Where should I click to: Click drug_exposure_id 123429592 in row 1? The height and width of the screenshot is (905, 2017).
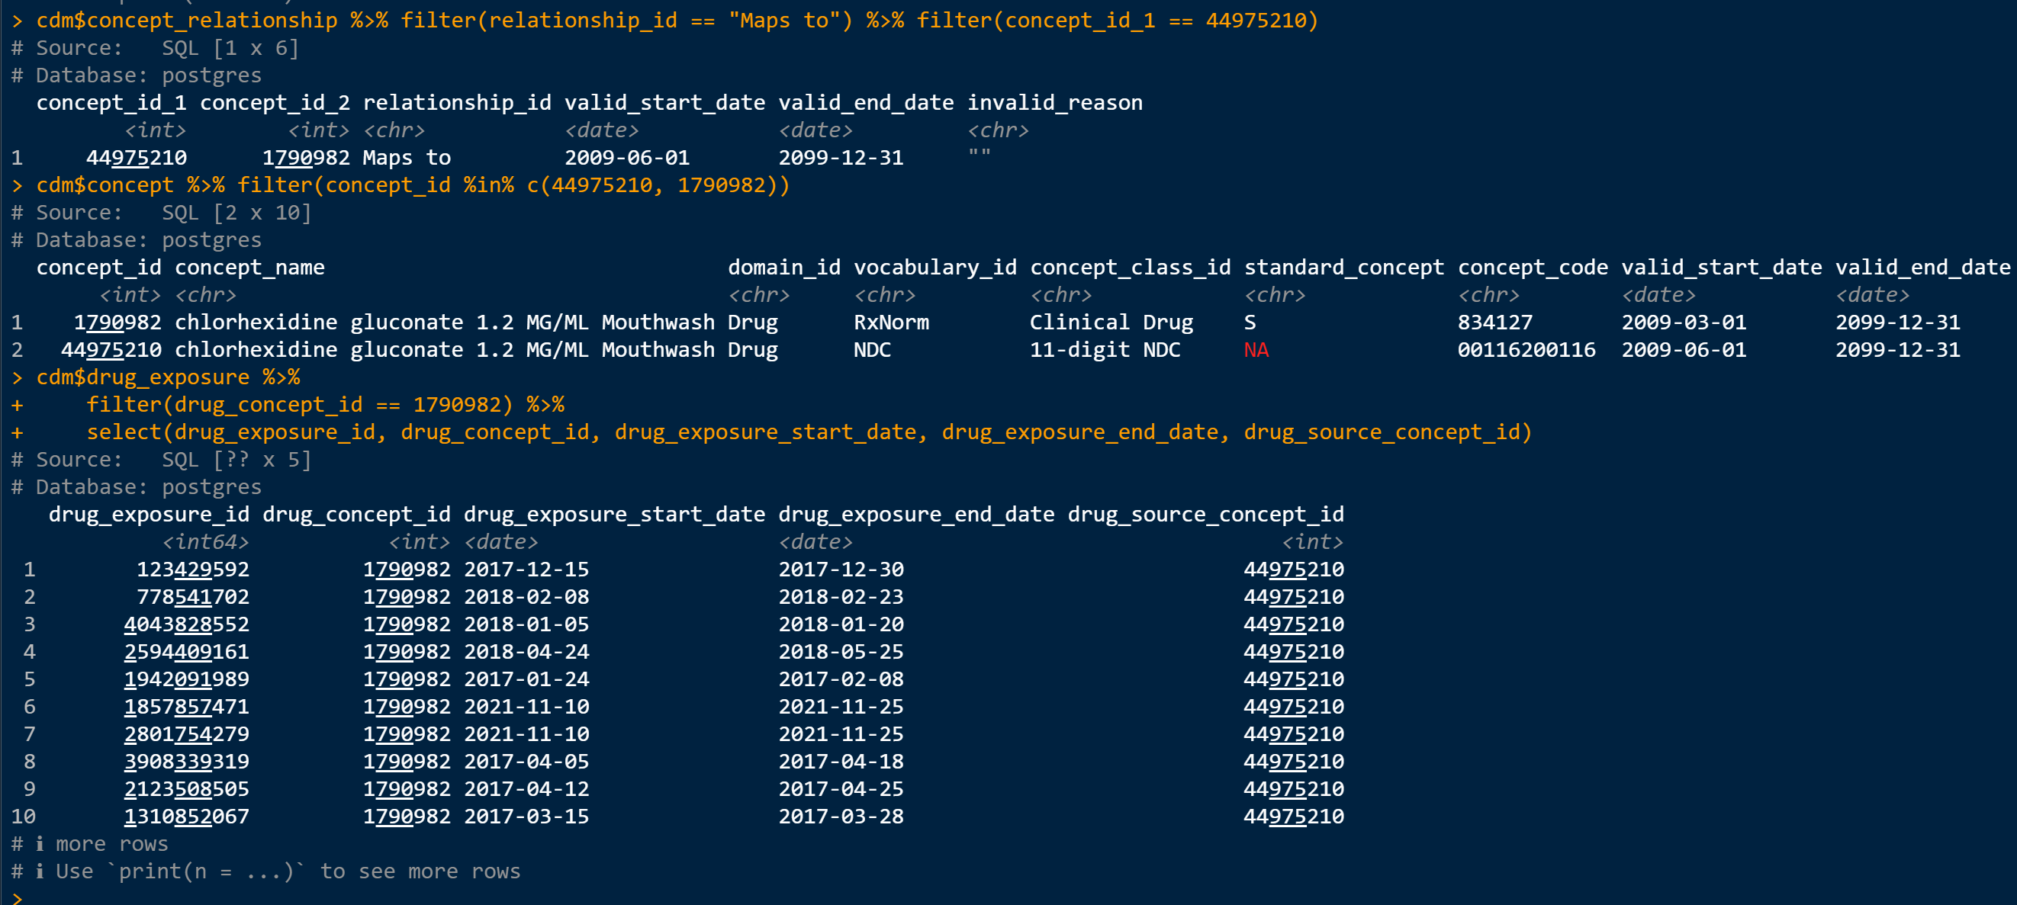coord(192,569)
